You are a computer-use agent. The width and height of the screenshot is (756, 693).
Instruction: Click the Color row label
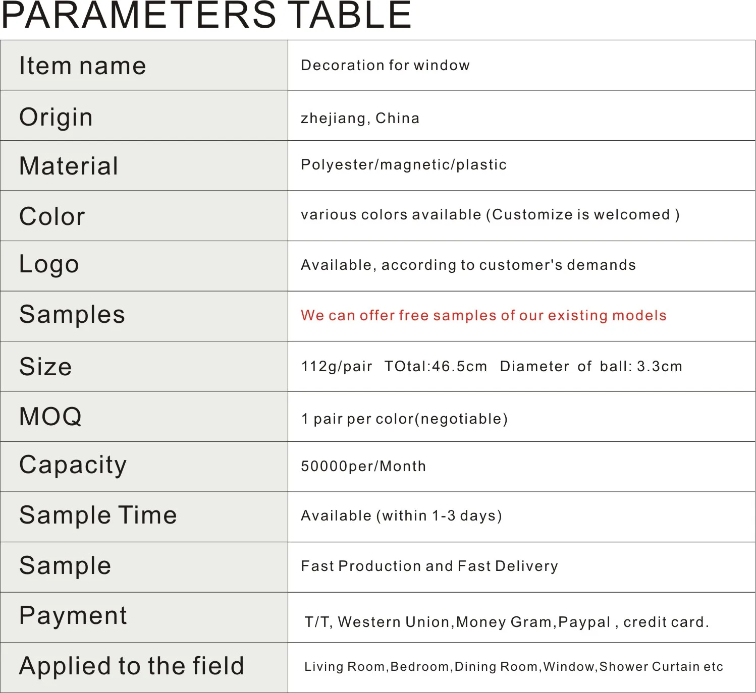(52, 216)
